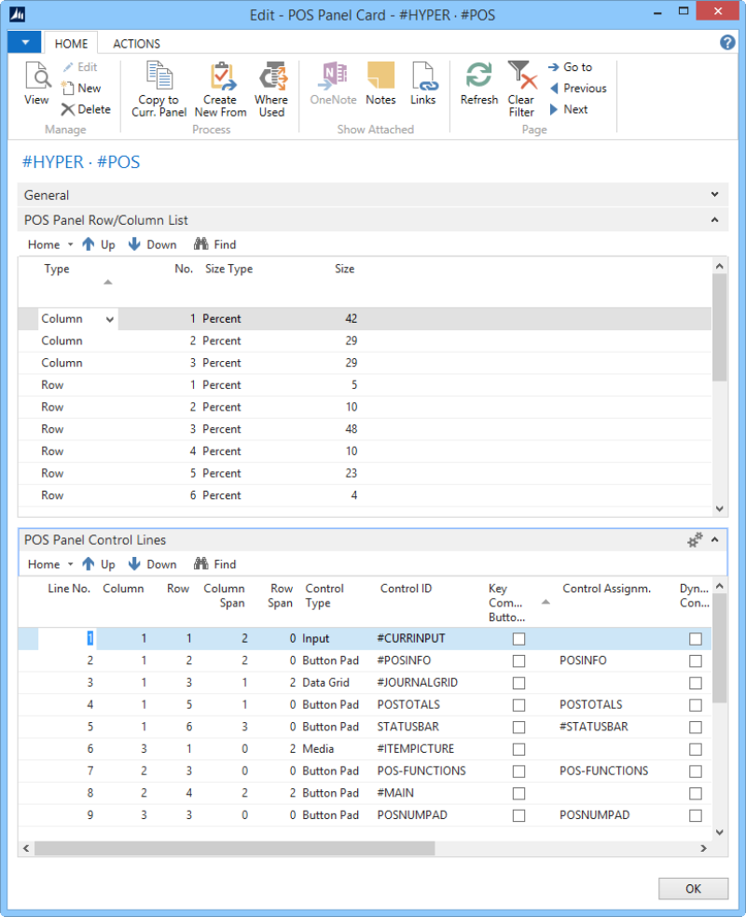Expand the General section chevron
Viewport: 746px width, 917px height.
[714, 194]
